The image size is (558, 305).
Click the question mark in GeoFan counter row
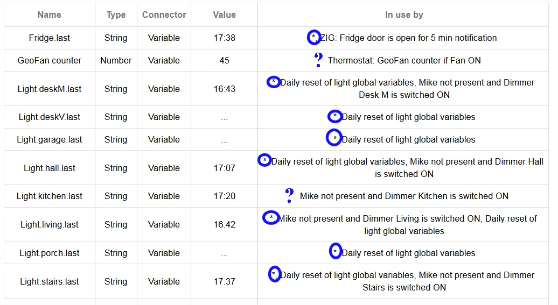[x=318, y=60]
